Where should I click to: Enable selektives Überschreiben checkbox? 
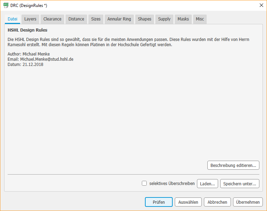pos(144,184)
